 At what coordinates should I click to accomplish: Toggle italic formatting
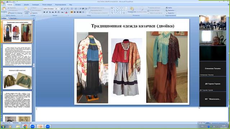[x=47, y=12]
